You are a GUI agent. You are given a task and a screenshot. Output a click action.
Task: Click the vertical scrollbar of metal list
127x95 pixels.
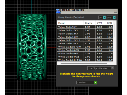(x=115, y=31)
